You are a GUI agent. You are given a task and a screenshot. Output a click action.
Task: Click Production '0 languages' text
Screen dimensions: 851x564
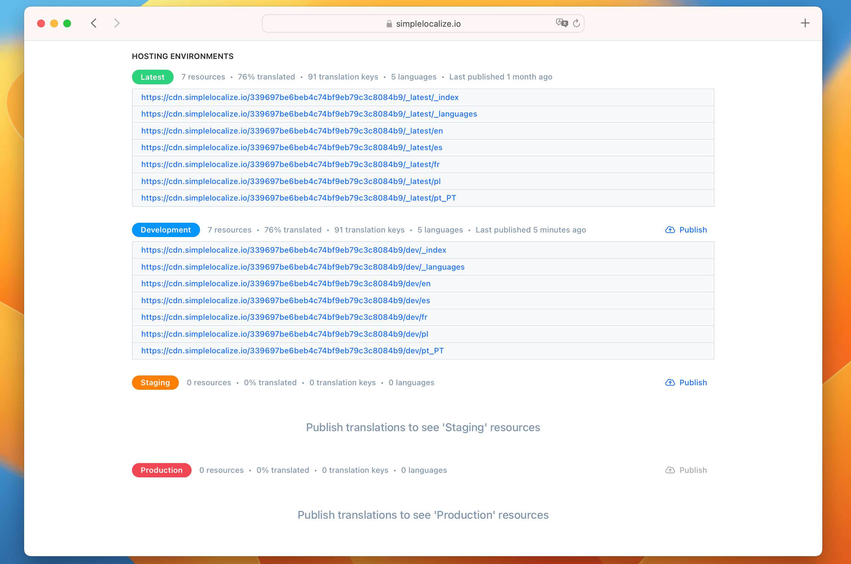pyautogui.click(x=424, y=470)
